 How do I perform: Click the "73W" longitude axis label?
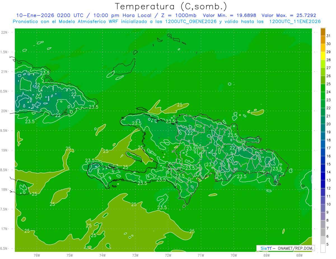click(135, 255)
